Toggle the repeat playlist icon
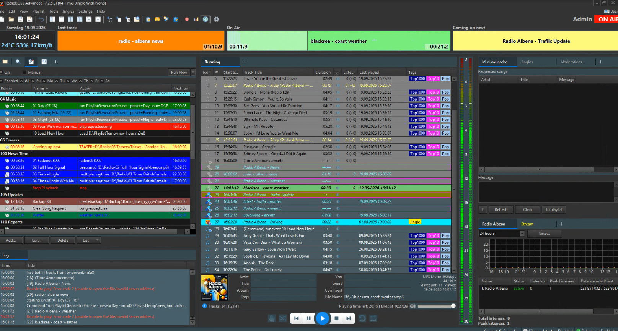This screenshot has height=331, width=618. 373,318
